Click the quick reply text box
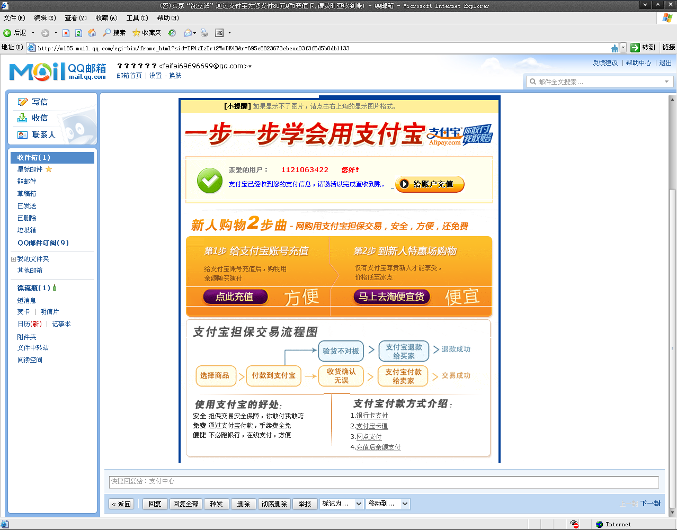The image size is (677, 530). (384, 482)
